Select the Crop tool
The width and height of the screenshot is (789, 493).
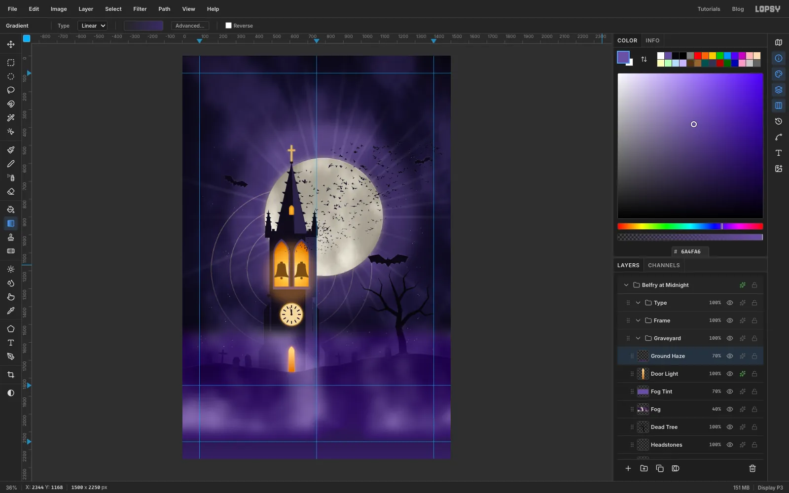10,375
